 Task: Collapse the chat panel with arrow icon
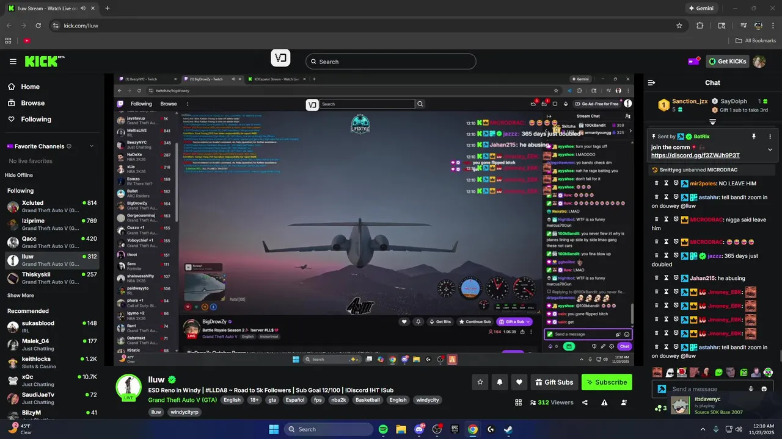652,82
